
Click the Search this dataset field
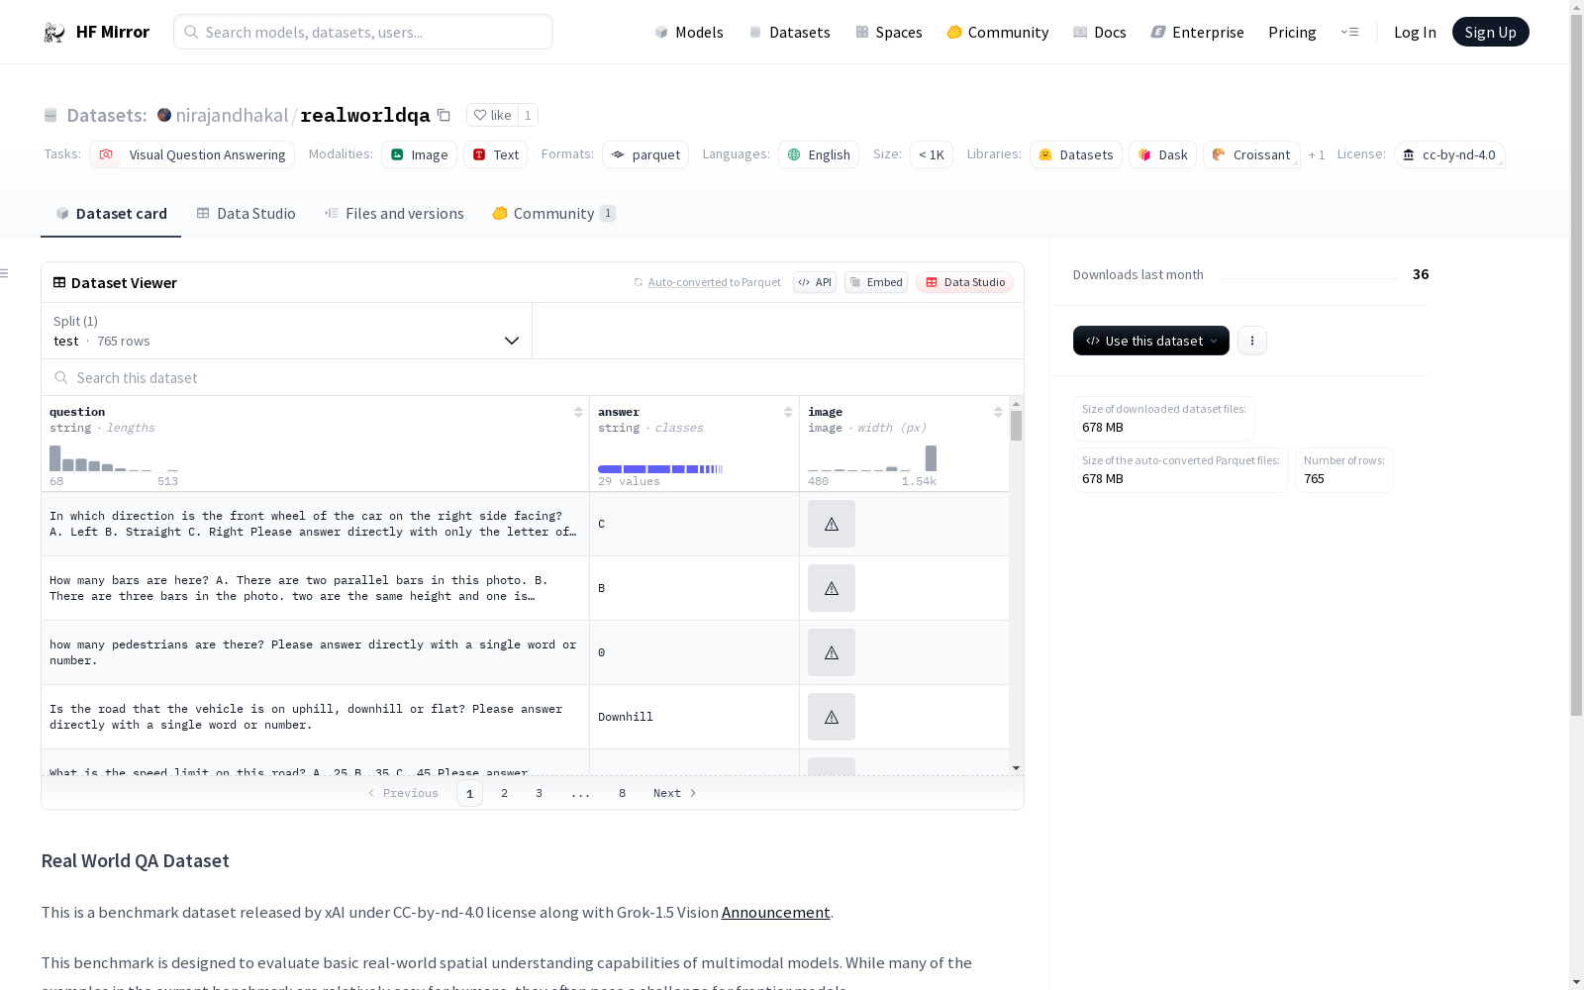(533, 377)
